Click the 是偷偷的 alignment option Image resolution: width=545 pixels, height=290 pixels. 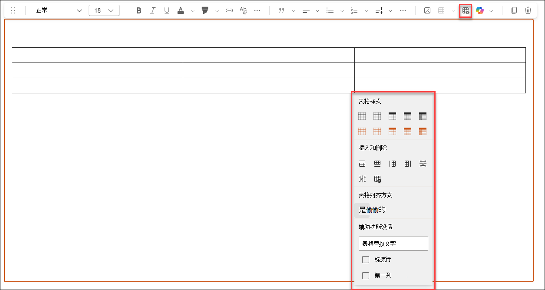pos(372,210)
